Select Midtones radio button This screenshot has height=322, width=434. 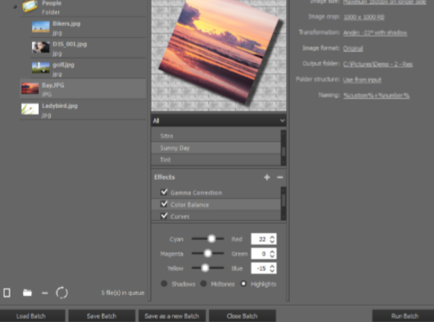tap(203, 284)
